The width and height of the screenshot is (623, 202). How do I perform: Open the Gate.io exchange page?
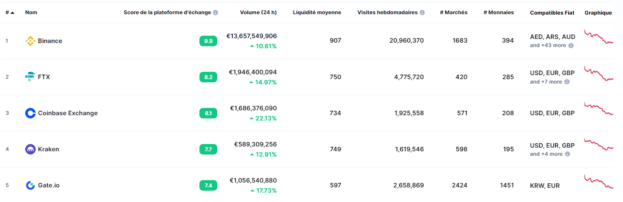click(x=49, y=185)
